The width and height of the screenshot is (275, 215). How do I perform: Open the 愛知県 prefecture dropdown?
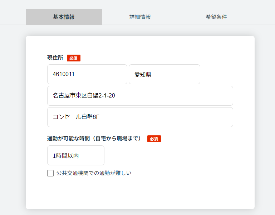[164, 74]
